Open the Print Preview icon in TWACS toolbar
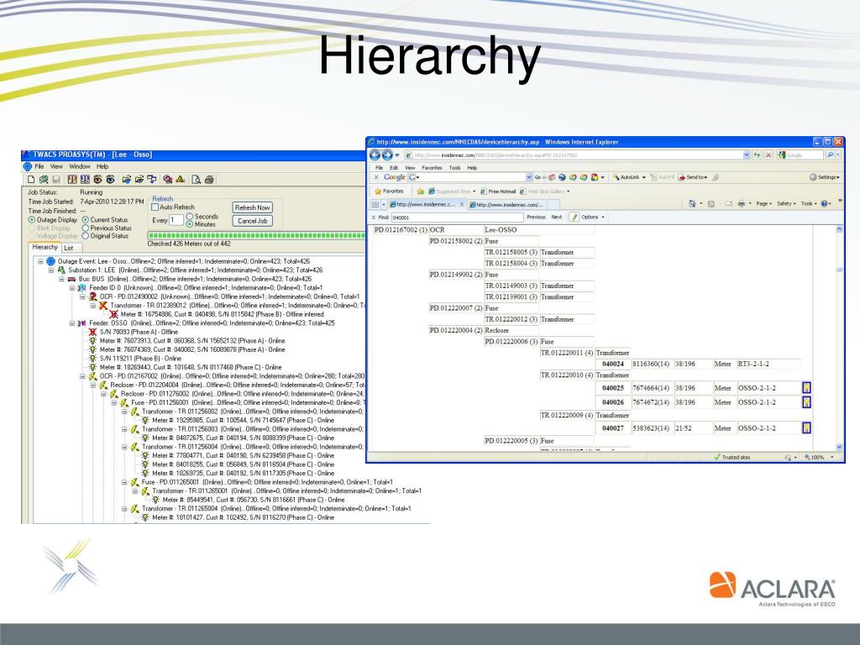The width and height of the screenshot is (860, 645). pyautogui.click(x=196, y=180)
